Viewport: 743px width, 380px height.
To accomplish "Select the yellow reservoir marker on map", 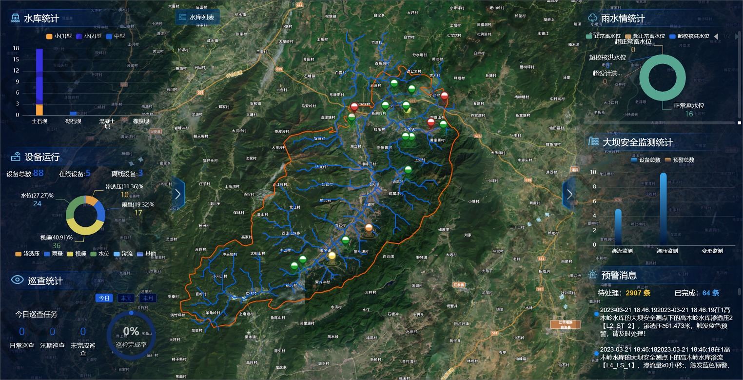I will pyautogui.click(x=332, y=256).
